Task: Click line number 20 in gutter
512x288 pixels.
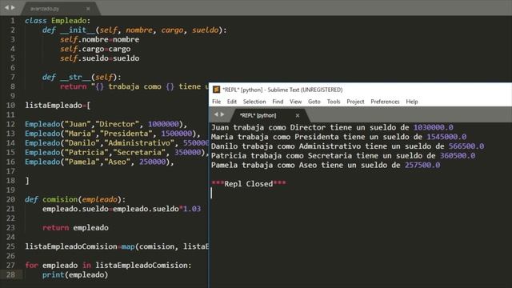Action: point(10,199)
